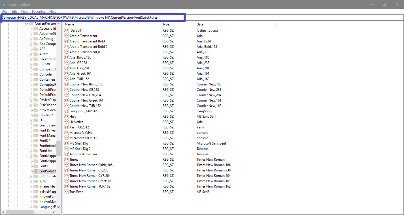Click the folder icon of the FontDPI key
Viewport: 404px width, 215px height.
pos(36,141)
